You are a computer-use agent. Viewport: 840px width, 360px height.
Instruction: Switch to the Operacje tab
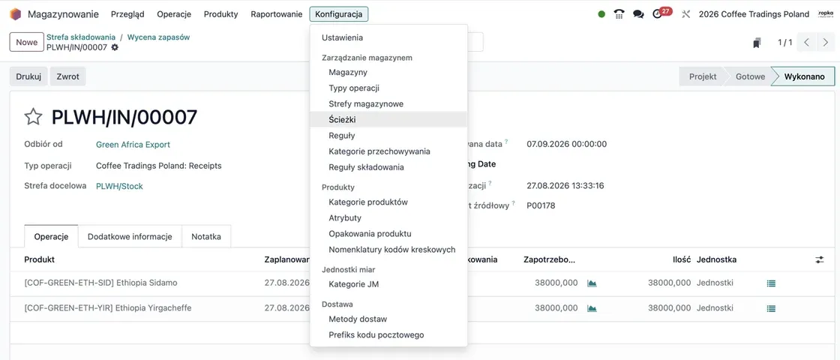point(52,236)
